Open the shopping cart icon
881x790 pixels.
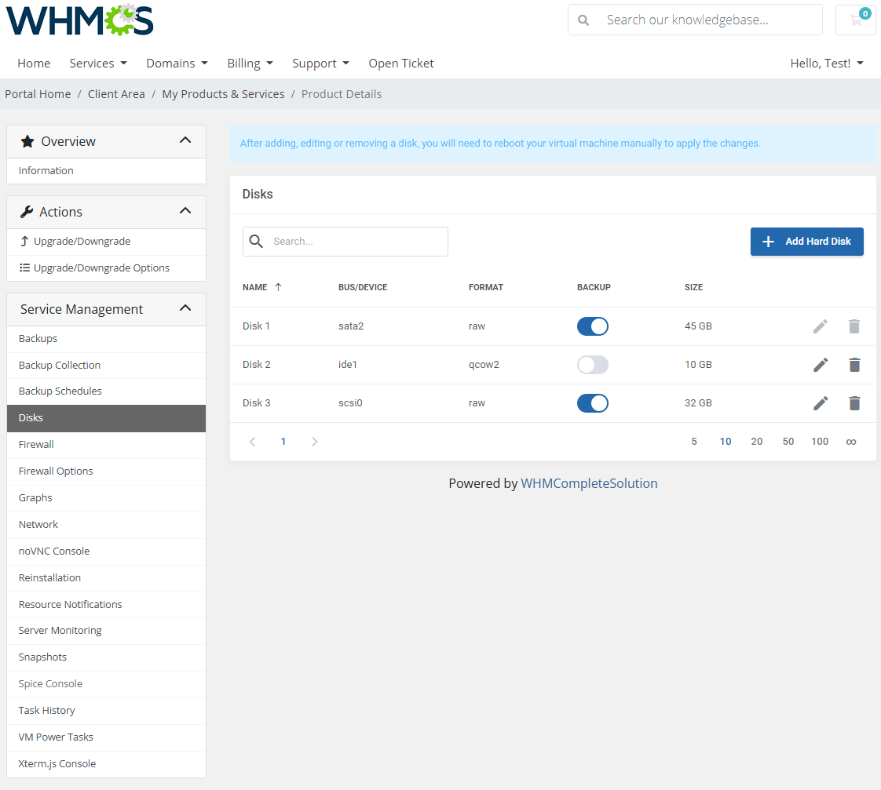click(856, 20)
